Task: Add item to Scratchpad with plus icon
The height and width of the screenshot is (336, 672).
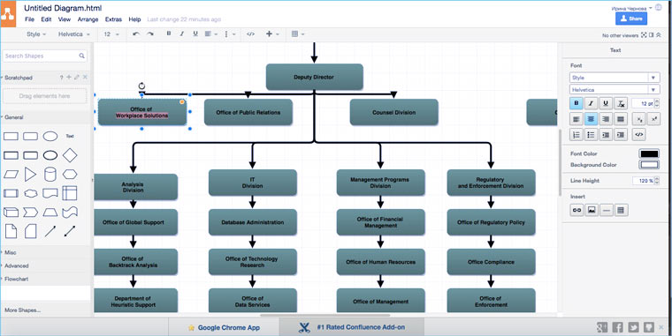Action: pyautogui.click(x=69, y=78)
